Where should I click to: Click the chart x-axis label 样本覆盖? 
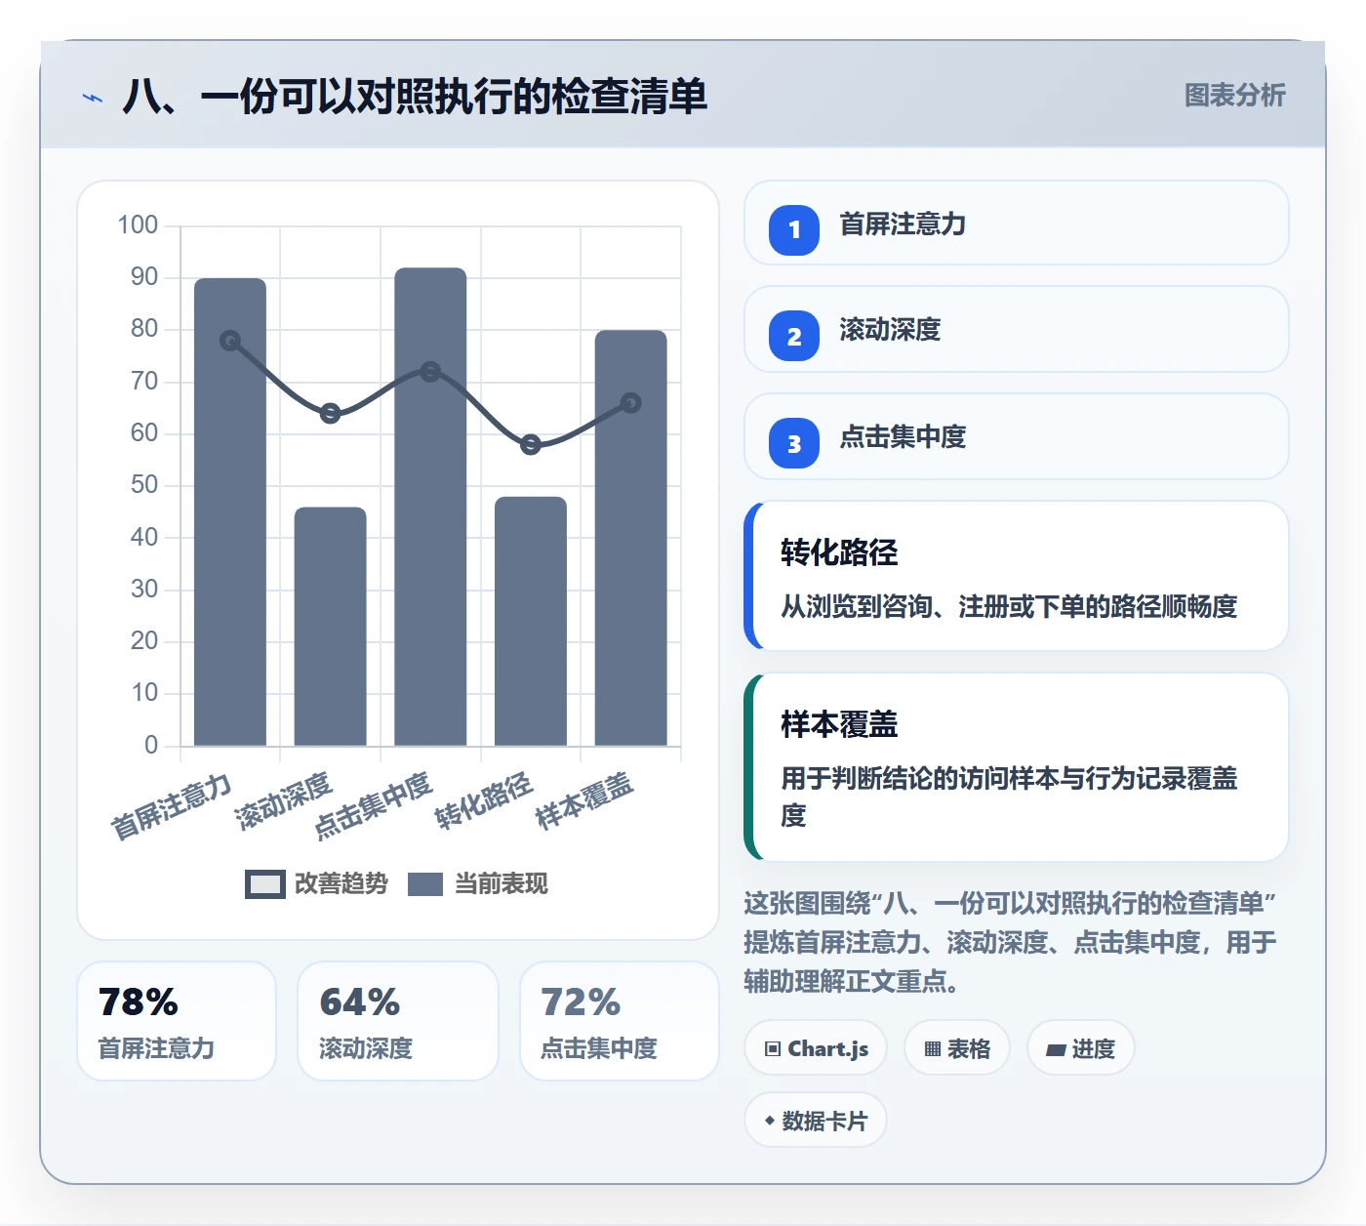(584, 800)
